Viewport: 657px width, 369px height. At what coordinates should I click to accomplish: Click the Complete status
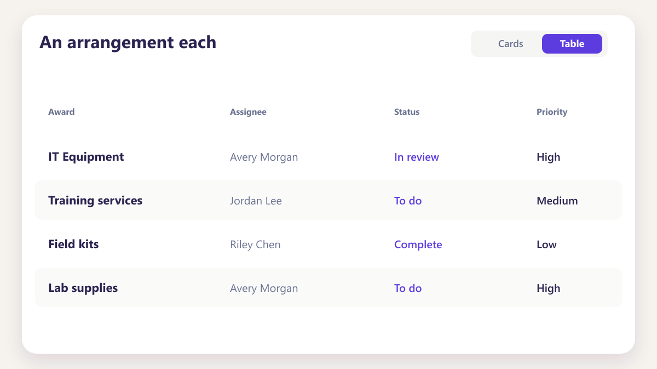click(x=418, y=244)
